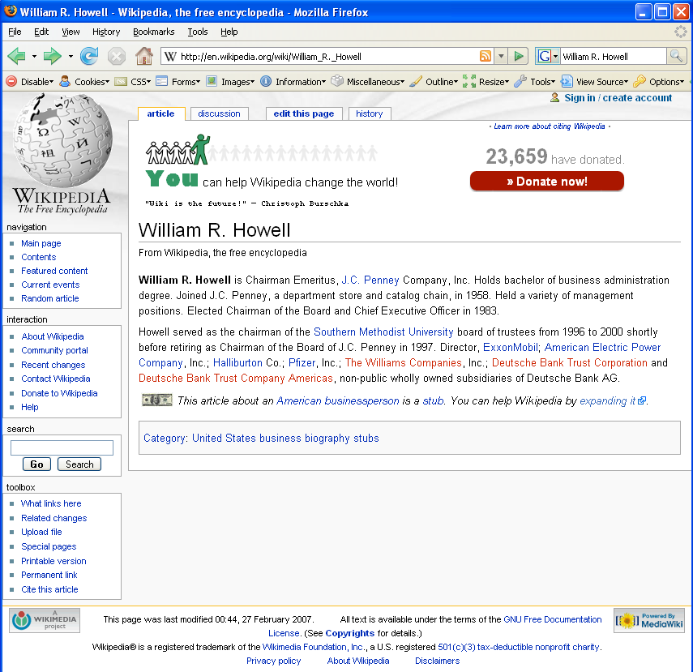Click the search magnifier icon

tap(676, 56)
